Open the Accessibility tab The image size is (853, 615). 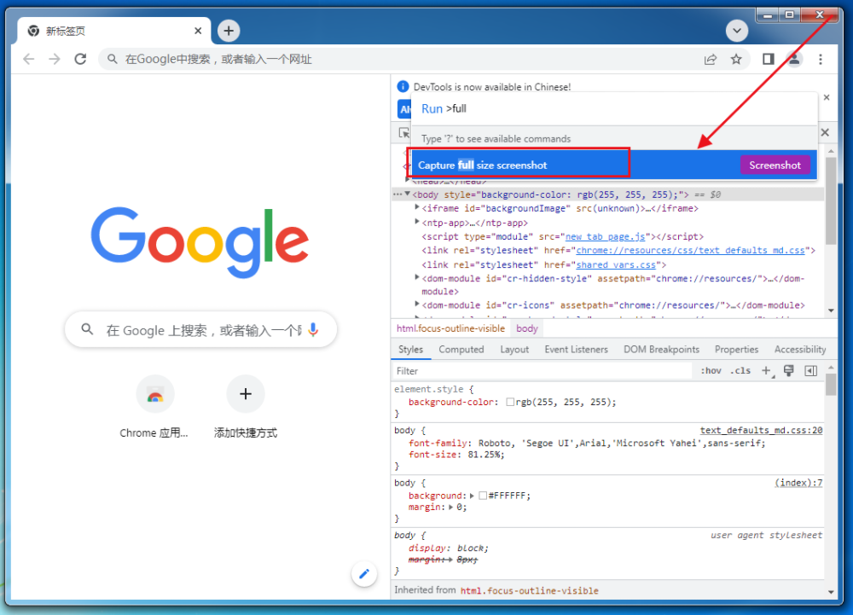pos(800,350)
